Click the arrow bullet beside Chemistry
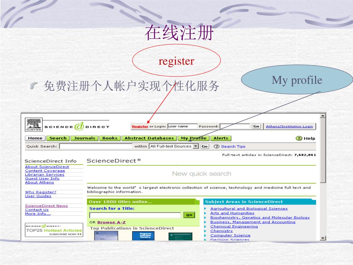The height and width of the screenshot is (265, 353). click(205, 231)
